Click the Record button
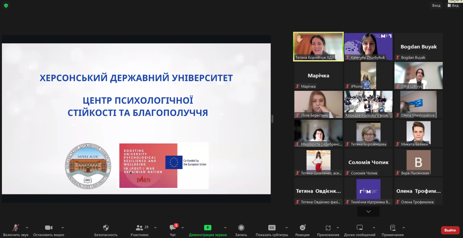Screen dimensions: 463x238 point(241,228)
